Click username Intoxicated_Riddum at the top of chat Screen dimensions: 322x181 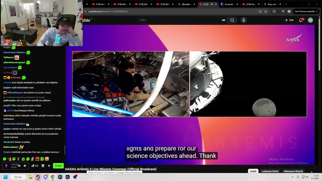pyautogui.click(x=14, y=52)
